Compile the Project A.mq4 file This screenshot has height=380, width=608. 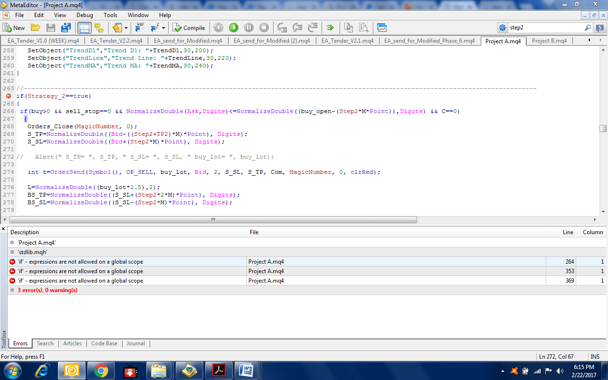click(189, 28)
